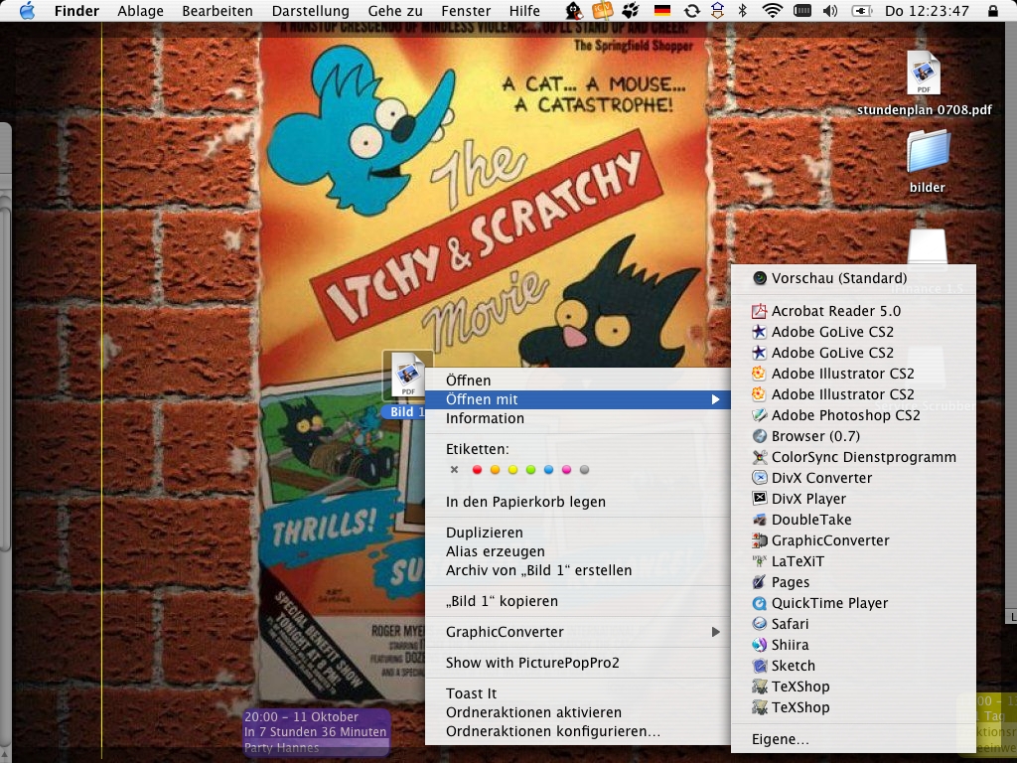Viewport: 1017px width, 763px height.
Task: Open with Acrobat Reader 5.0
Action: [x=853, y=311]
